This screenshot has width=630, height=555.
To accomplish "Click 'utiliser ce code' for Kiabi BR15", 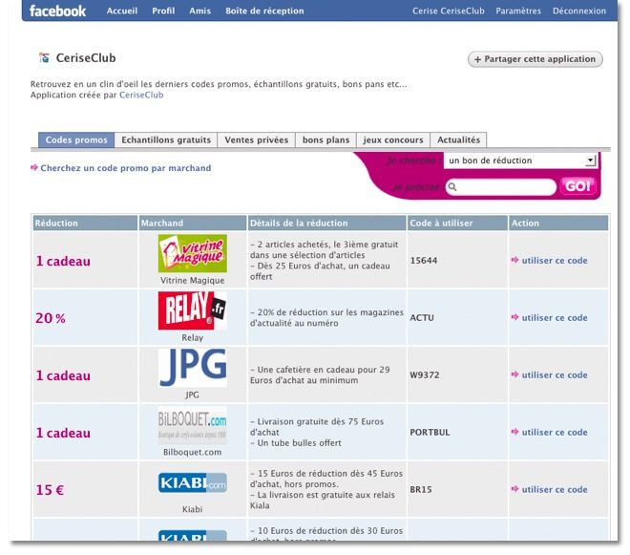I will 555,489.
